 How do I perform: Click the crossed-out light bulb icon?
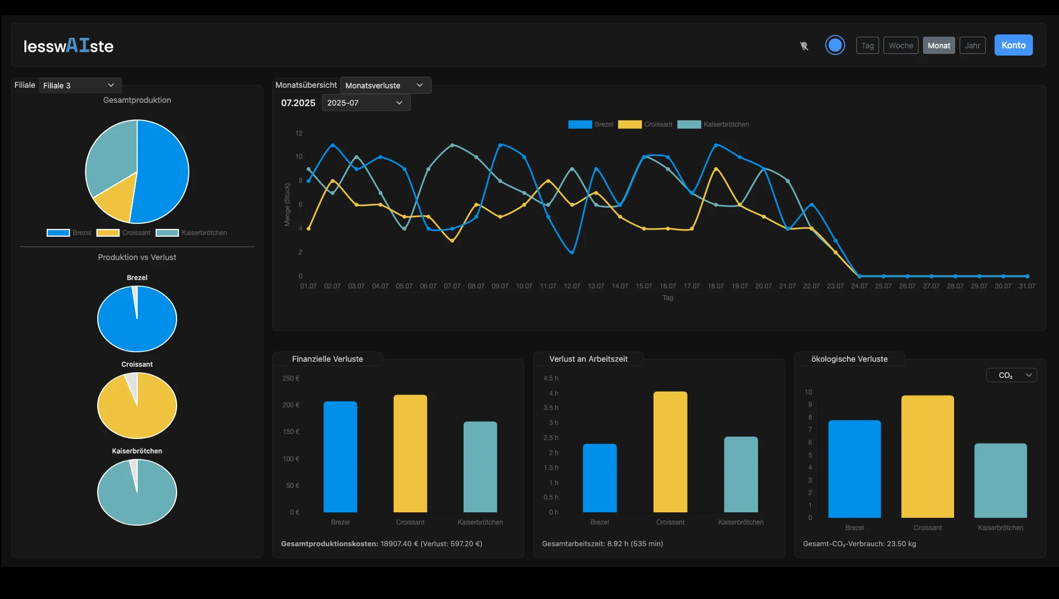point(804,46)
